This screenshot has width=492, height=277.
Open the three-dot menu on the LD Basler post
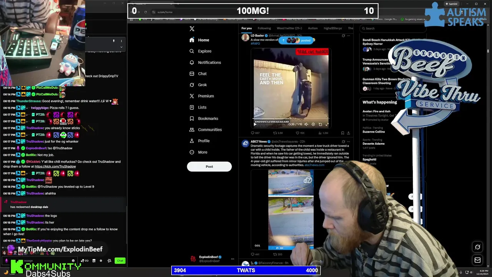tap(348, 36)
